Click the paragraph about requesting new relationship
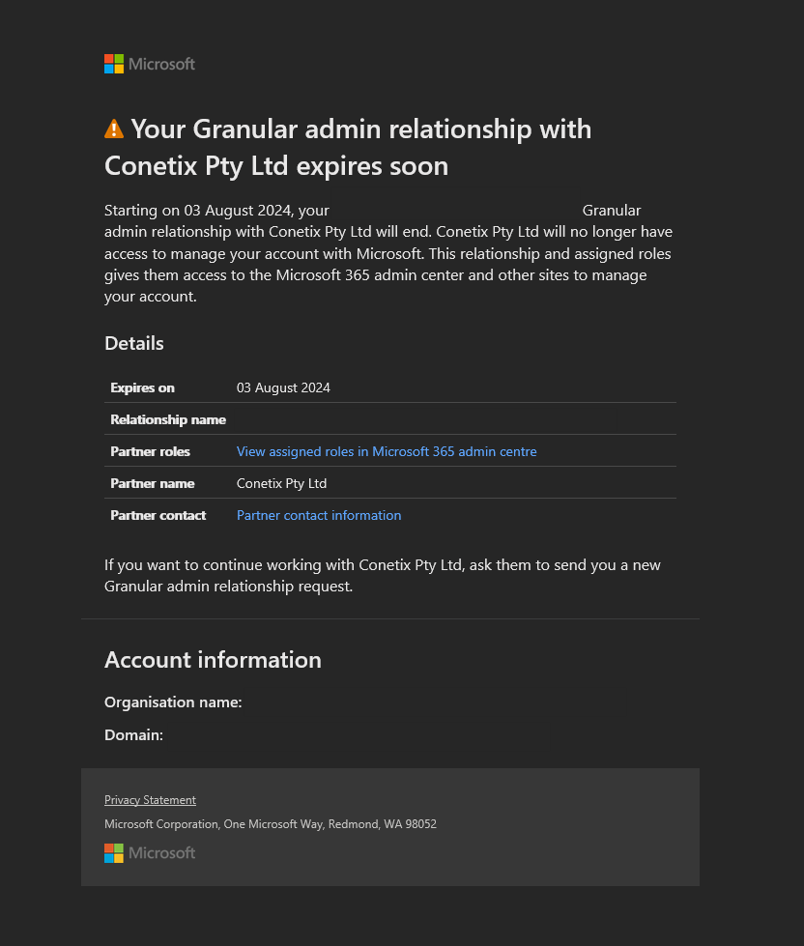Viewport: 804px width, 946px height. [x=382, y=575]
